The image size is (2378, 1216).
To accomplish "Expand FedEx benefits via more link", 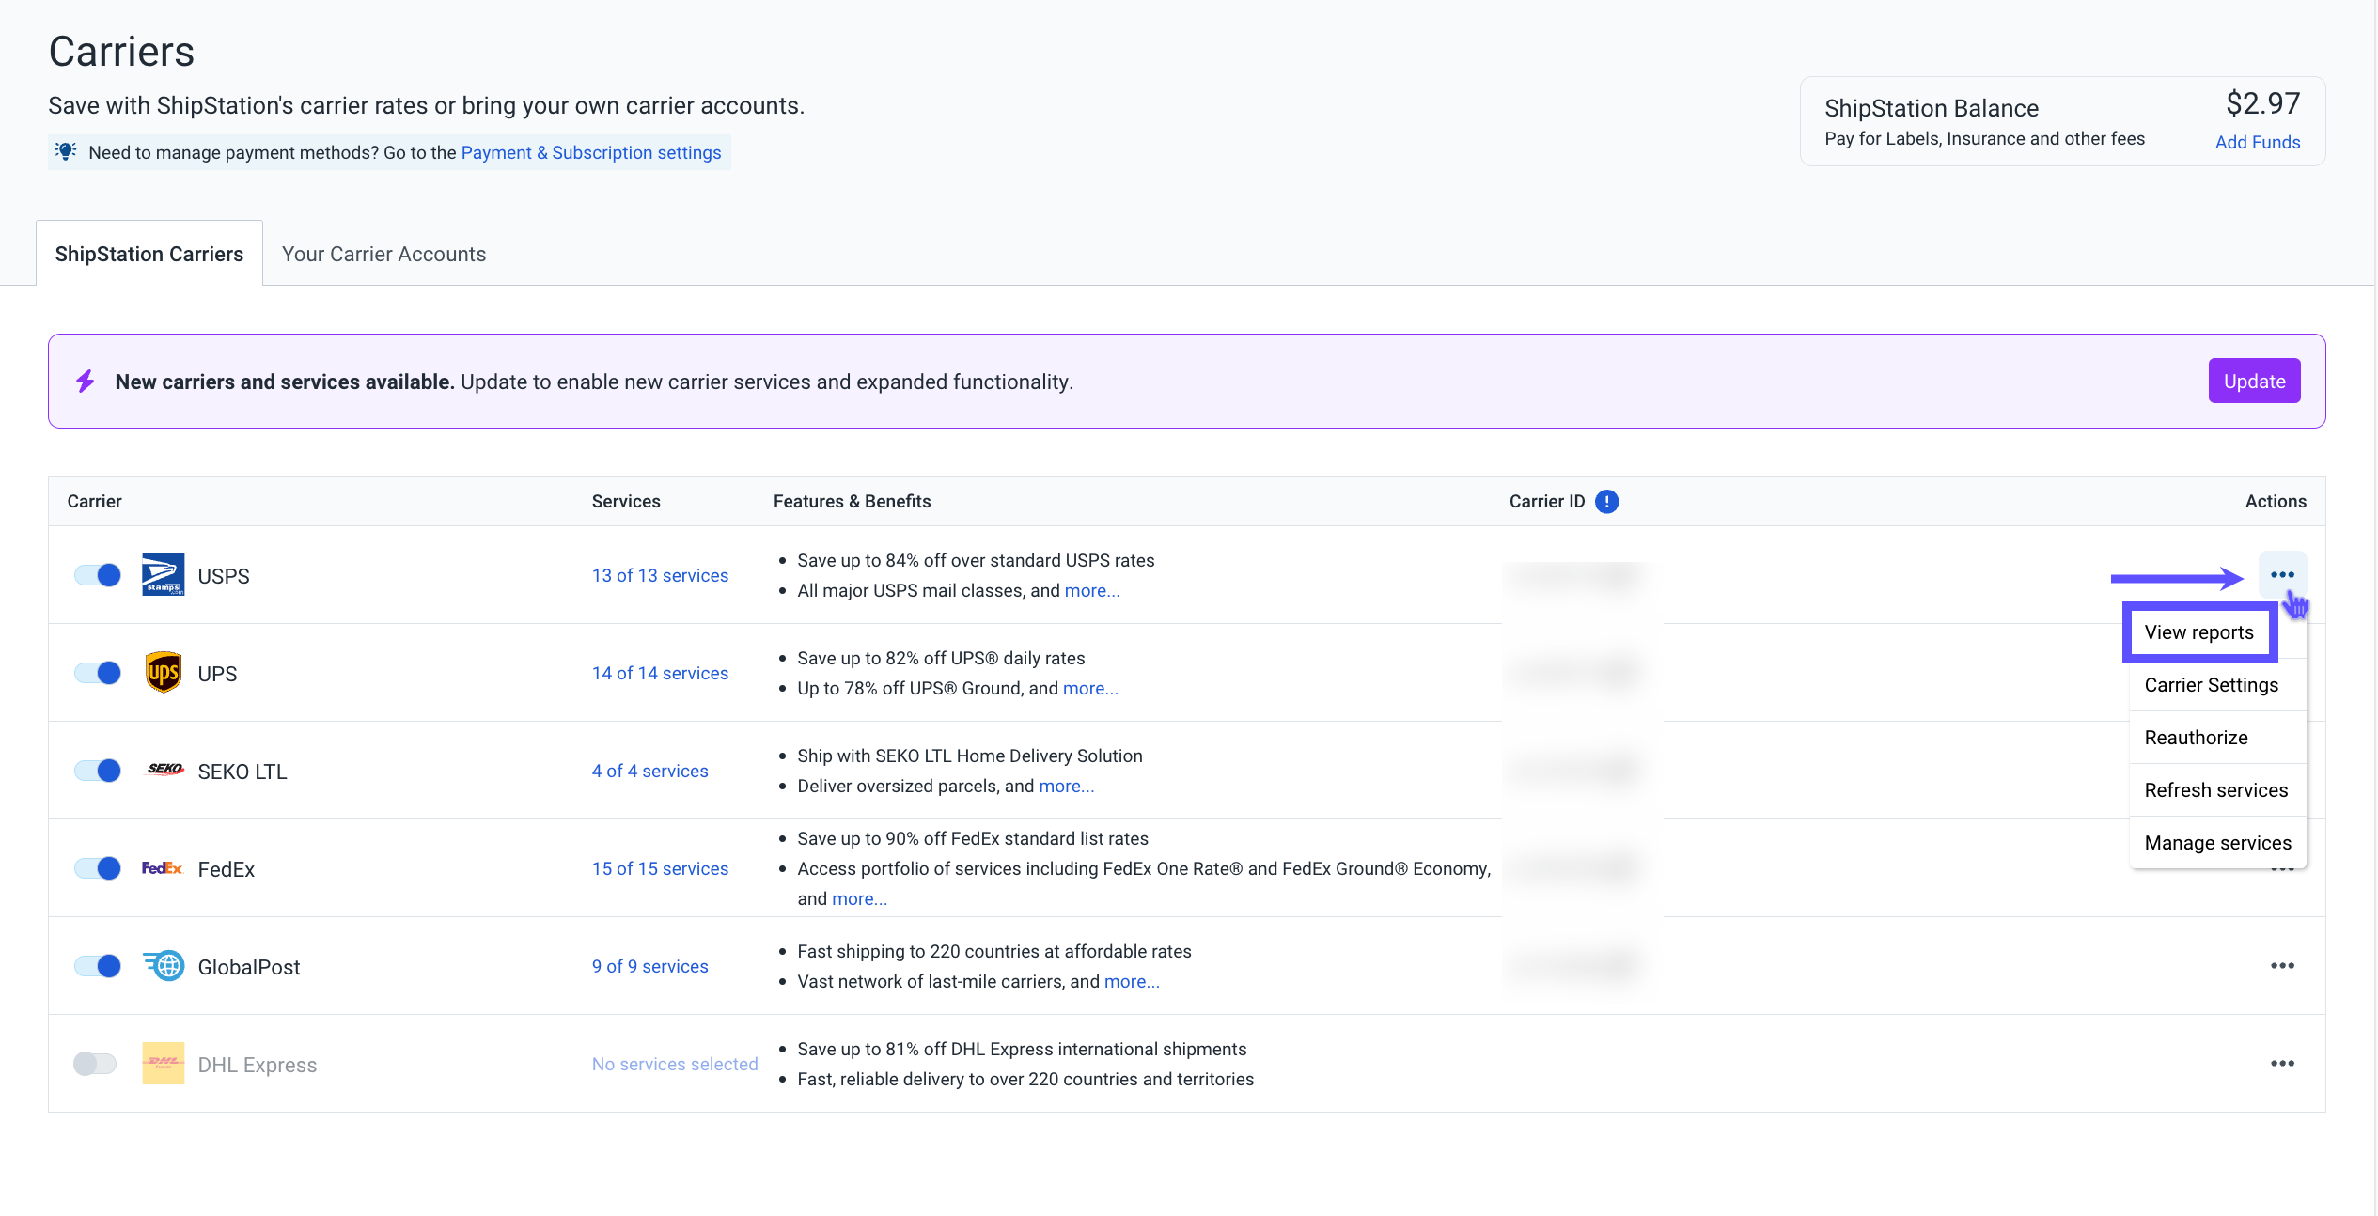I will point(860,898).
